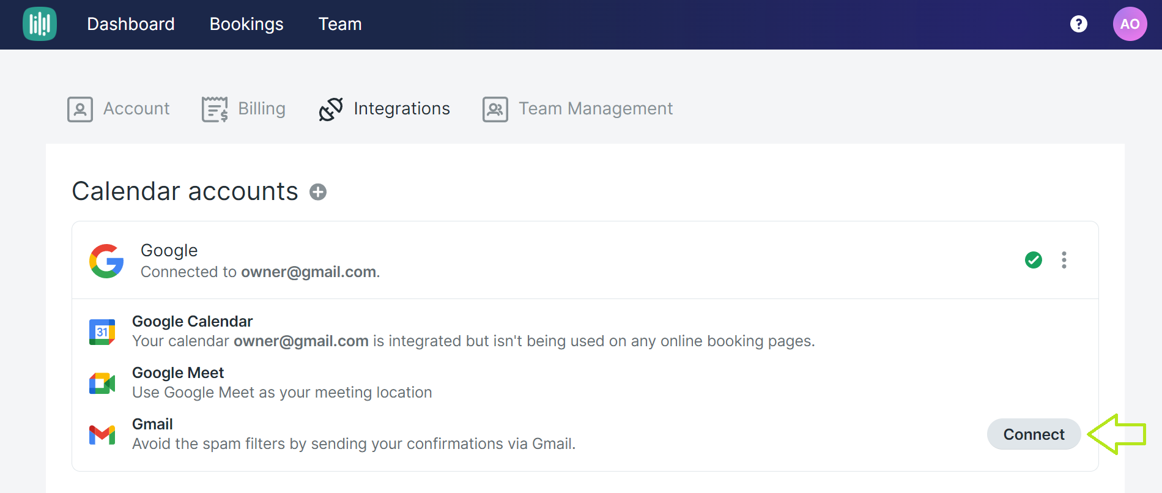Switch to the Billing tab

(x=243, y=109)
